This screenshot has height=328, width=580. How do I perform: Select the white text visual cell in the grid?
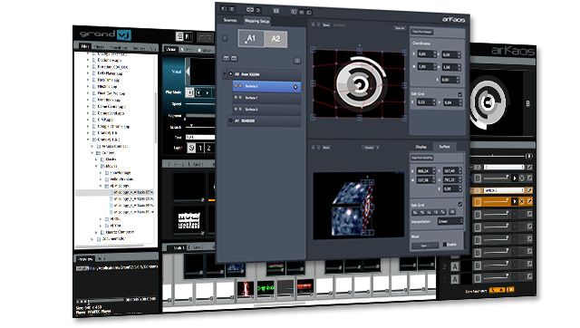189,221
